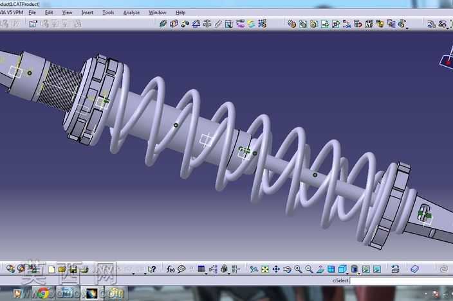Open the Tools menu
The image size is (453, 301).
[108, 13]
